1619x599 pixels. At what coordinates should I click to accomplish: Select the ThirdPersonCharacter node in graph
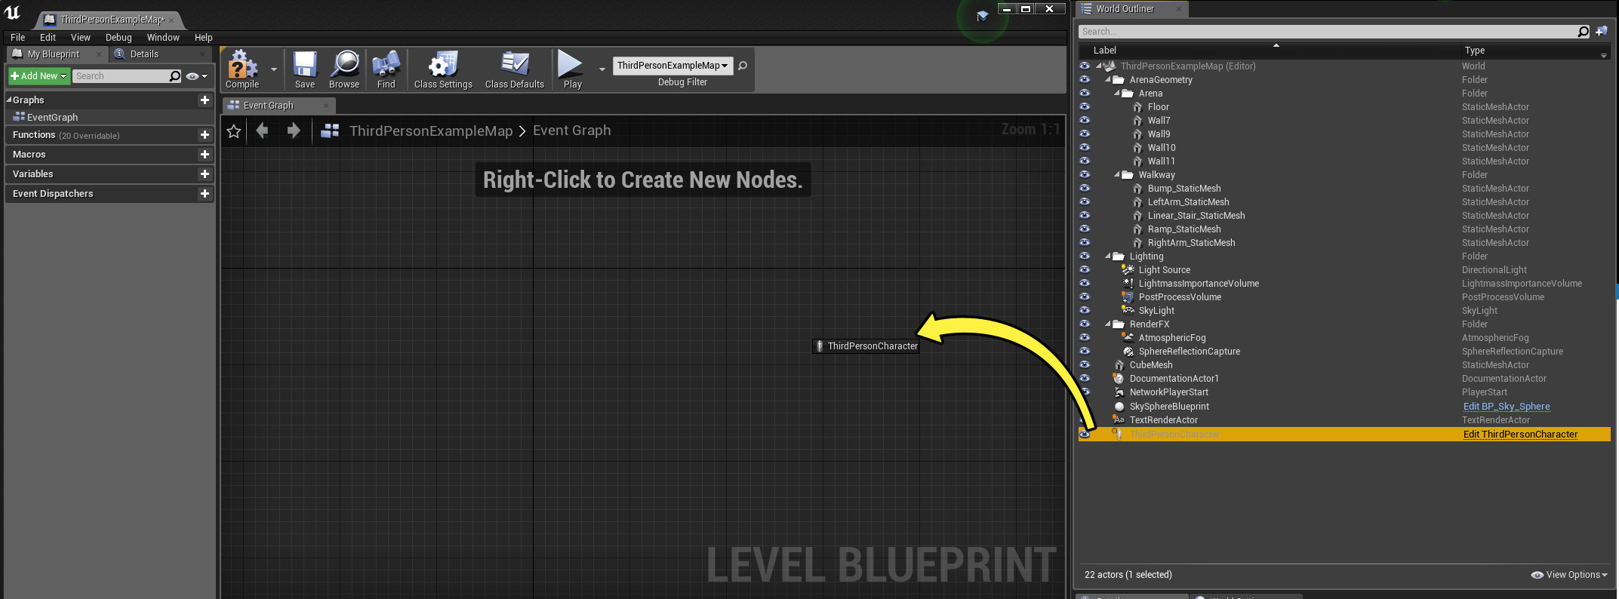click(x=866, y=346)
